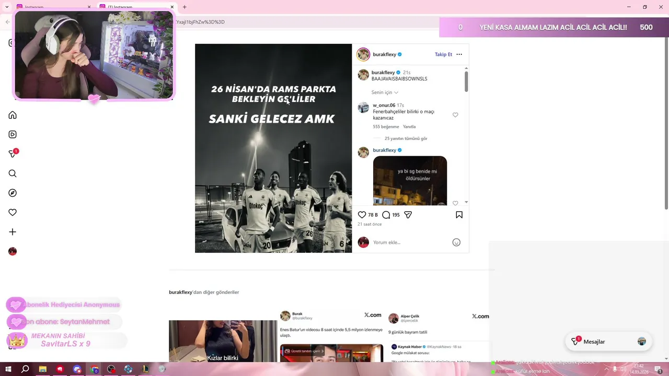Click the taskbar volume icon
Image resolution: width=669 pixels, height=376 pixels.
623,369
